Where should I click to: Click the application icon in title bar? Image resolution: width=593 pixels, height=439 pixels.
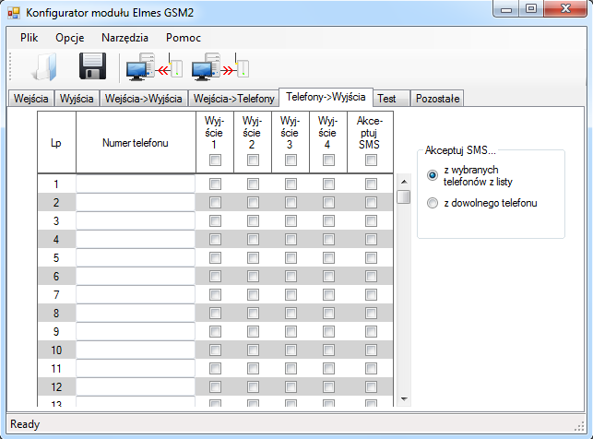pos(14,13)
